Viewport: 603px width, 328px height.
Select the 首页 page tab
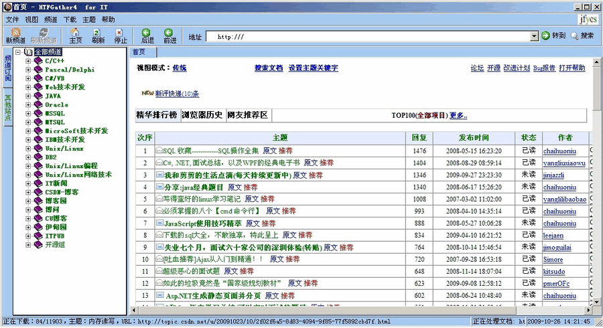tap(143, 52)
